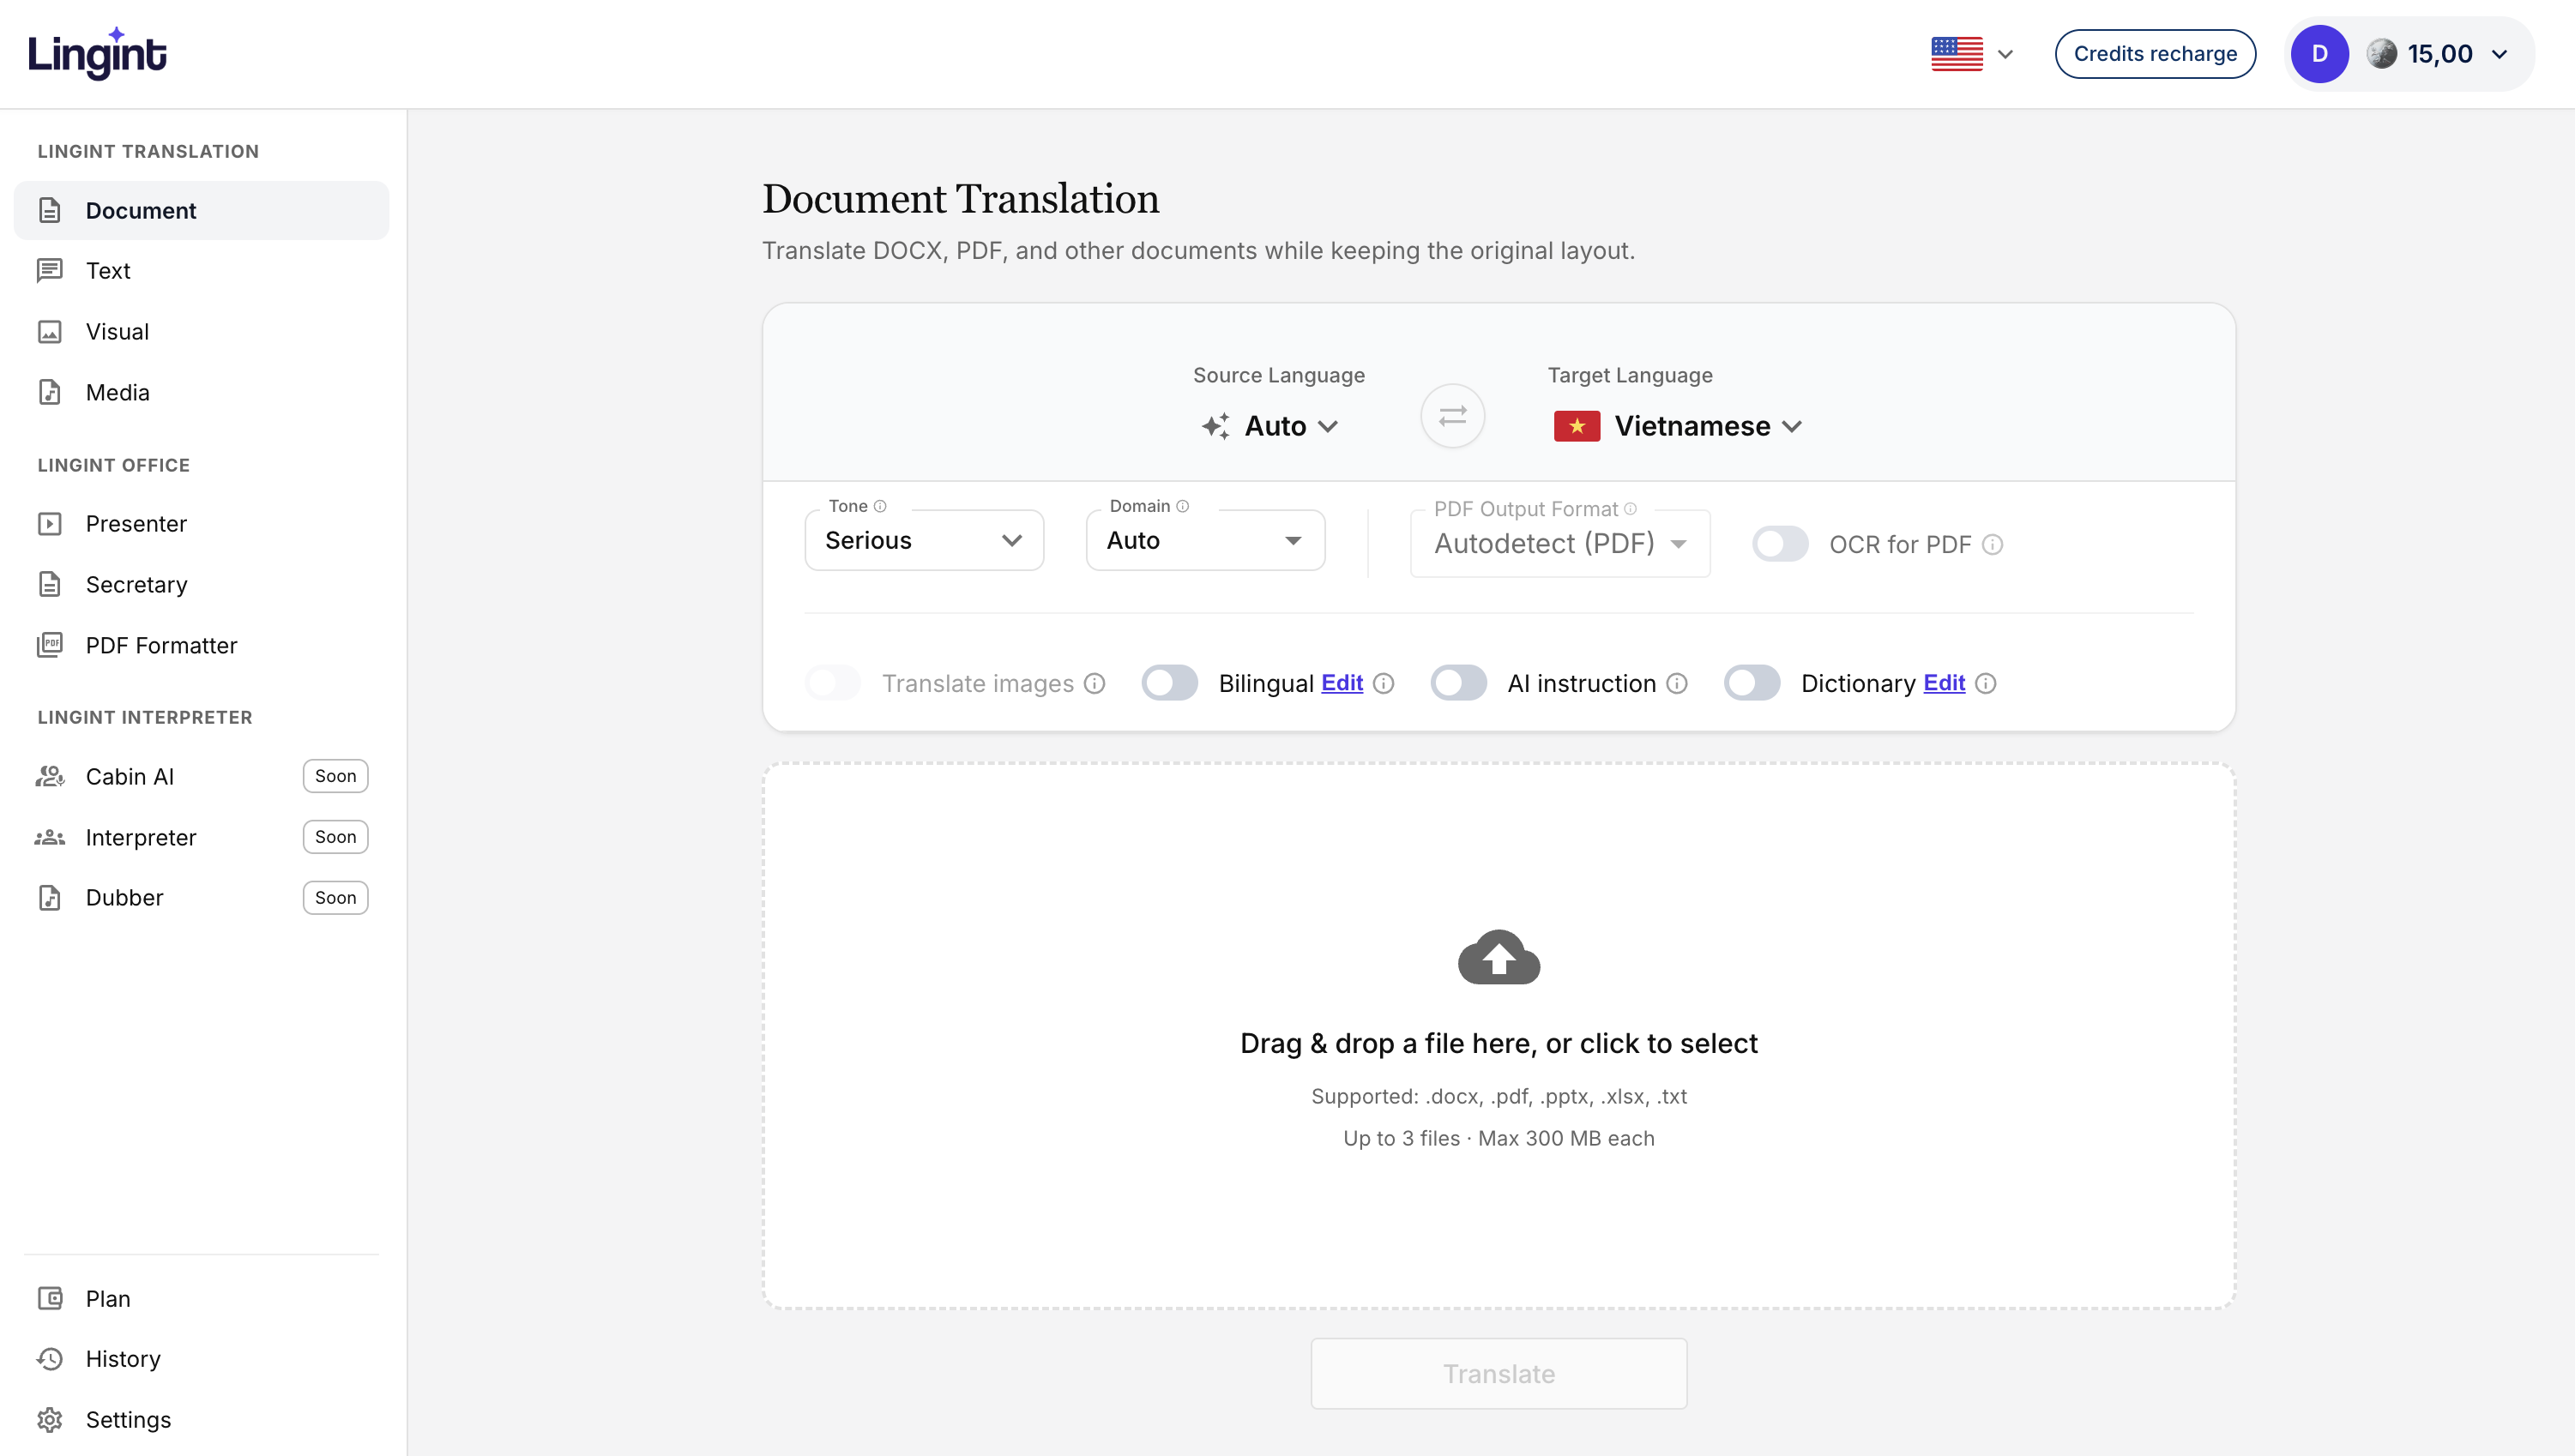The width and height of the screenshot is (2575, 1456).
Task: Click the Translate button
Action: (x=1499, y=1374)
